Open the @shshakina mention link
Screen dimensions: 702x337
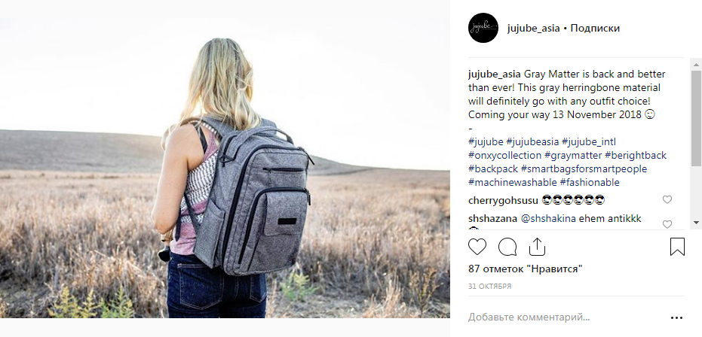548,219
